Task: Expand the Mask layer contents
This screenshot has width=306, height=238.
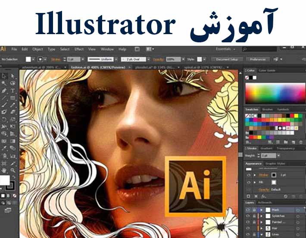Action: point(262,210)
